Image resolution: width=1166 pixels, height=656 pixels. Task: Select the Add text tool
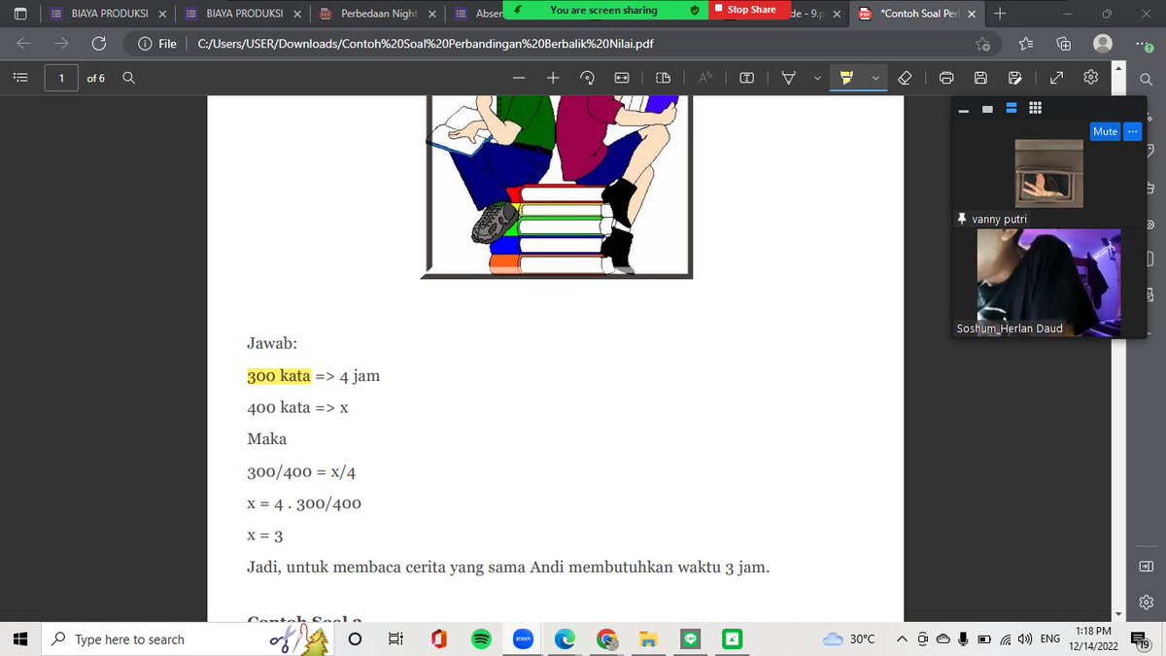tap(747, 78)
